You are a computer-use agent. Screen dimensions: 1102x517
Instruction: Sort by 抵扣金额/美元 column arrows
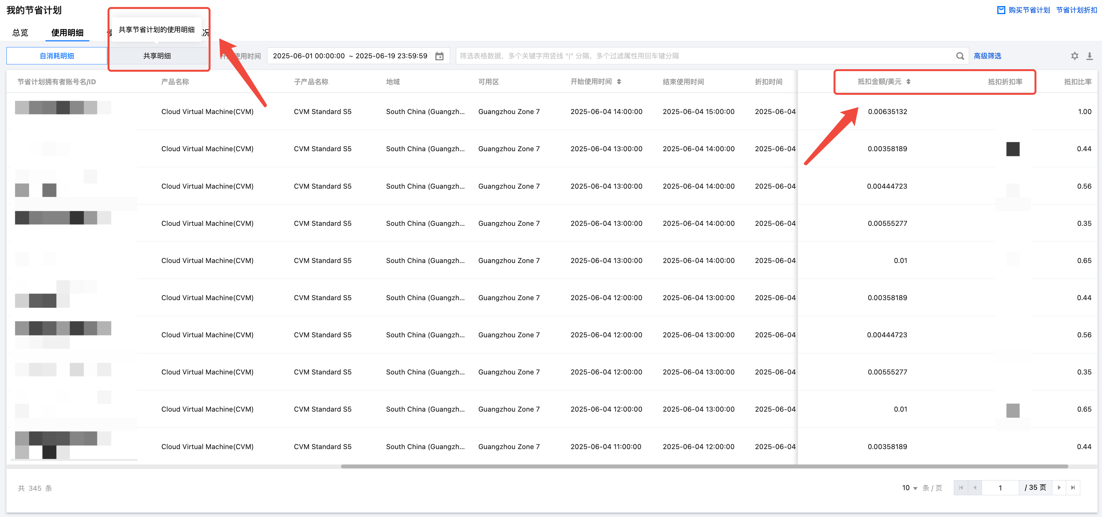[x=908, y=82]
